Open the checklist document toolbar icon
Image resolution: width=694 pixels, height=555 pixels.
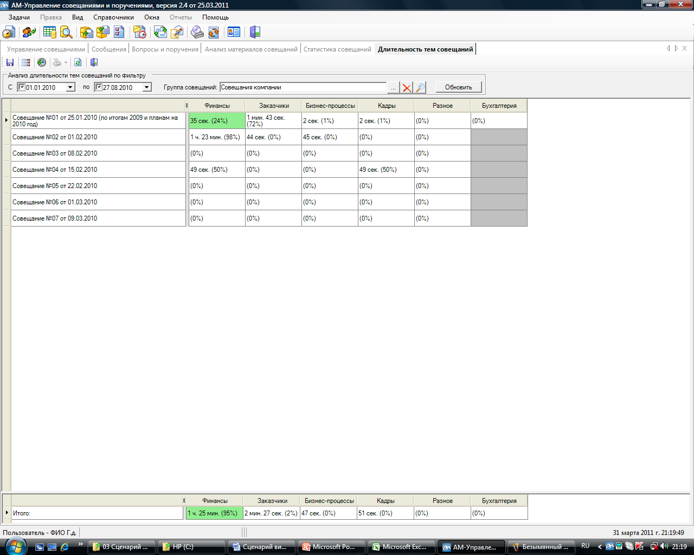point(119,33)
